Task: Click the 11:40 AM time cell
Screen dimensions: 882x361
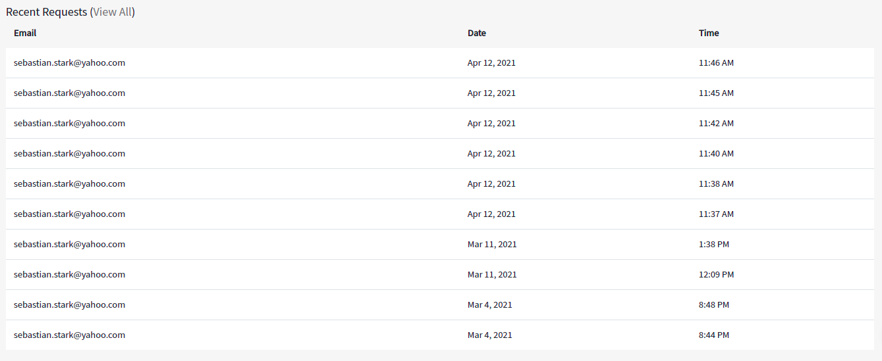Action: (x=716, y=154)
